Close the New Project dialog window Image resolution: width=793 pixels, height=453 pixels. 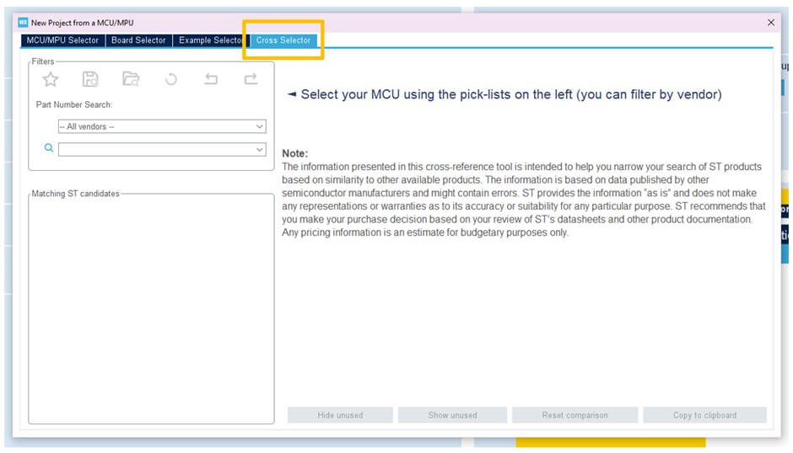[x=770, y=23]
